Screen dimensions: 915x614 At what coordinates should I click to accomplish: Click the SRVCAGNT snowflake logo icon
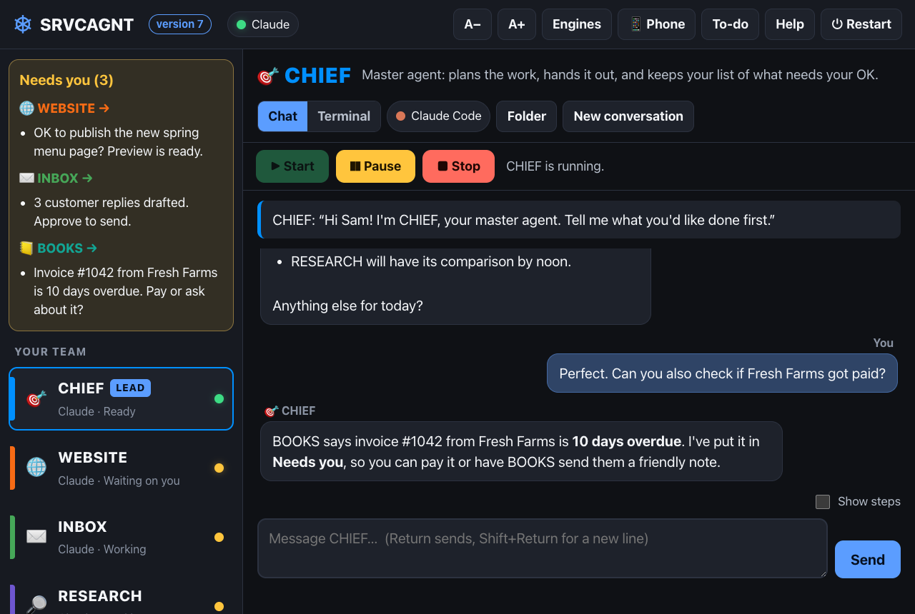tap(23, 24)
